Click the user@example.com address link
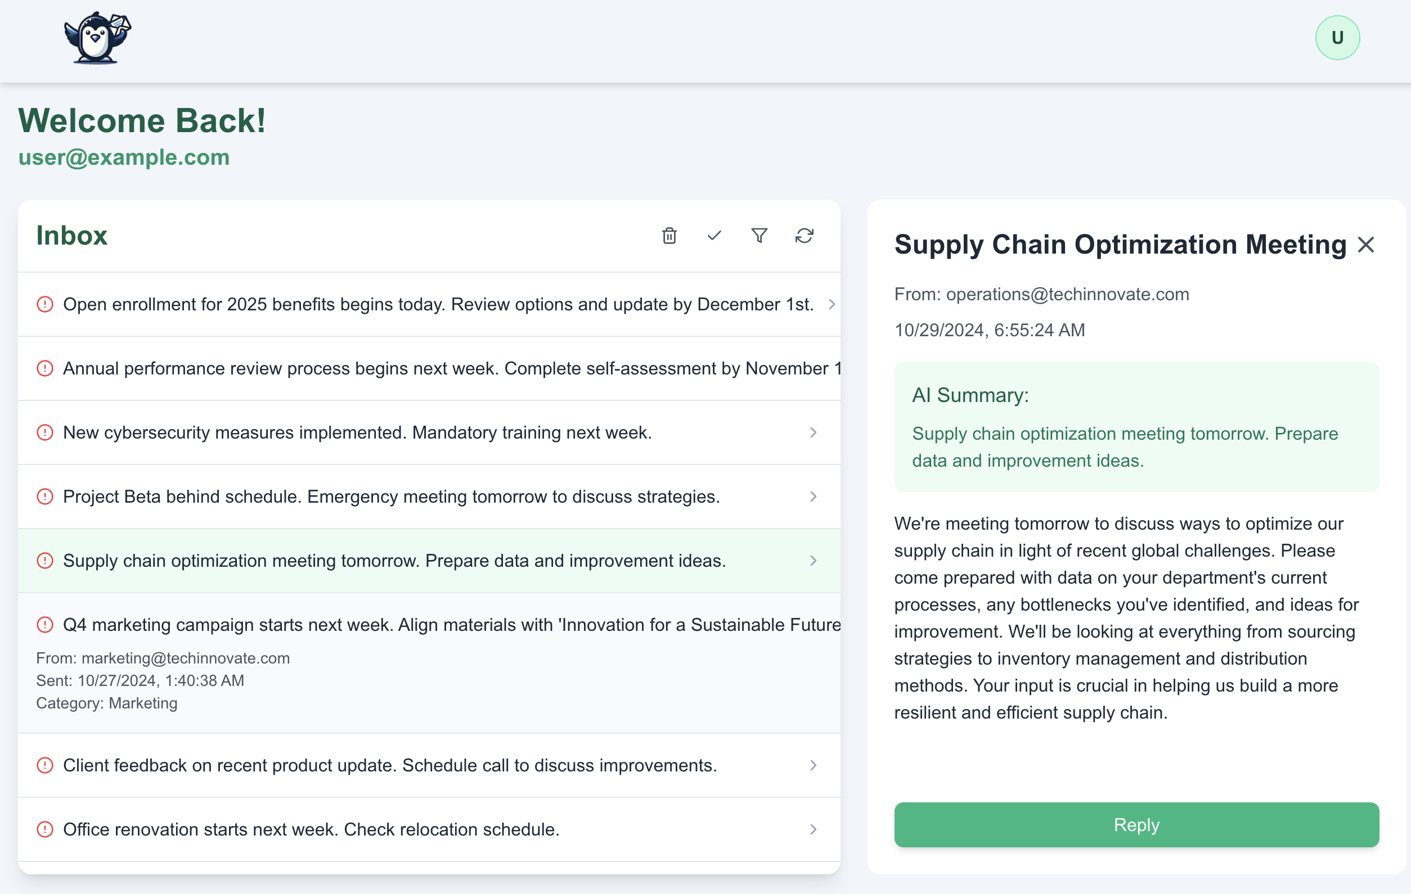The width and height of the screenshot is (1411, 894). click(124, 157)
